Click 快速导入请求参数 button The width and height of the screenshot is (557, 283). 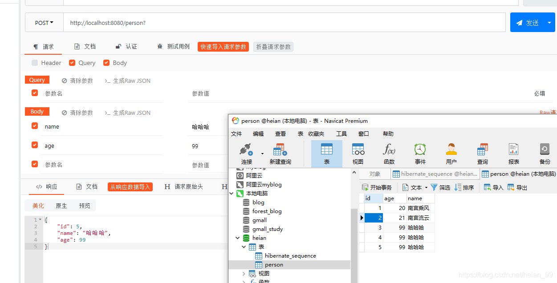[223, 47]
